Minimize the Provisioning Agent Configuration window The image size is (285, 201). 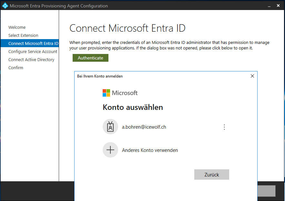click(268, 6)
